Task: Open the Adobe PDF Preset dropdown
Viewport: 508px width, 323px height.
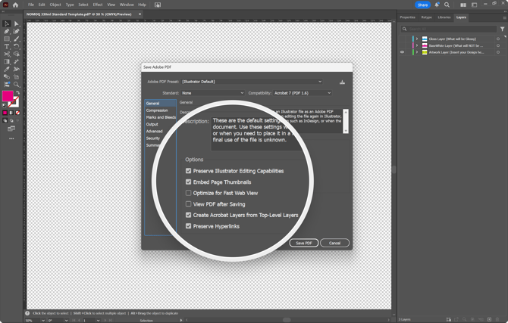Action: click(x=252, y=82)
